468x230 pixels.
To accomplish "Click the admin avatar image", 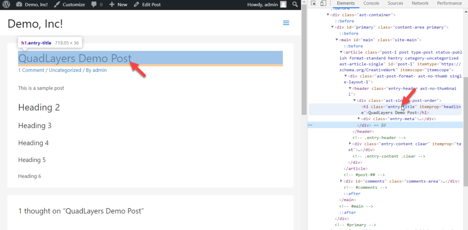I will coord(283,5).
